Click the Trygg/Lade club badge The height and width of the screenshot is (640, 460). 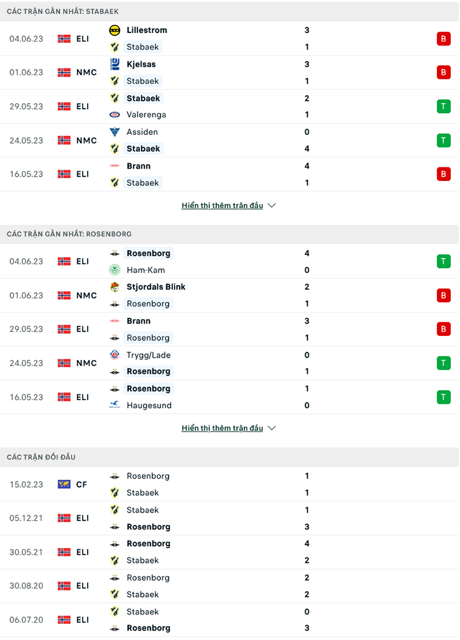tap(115, 355)
